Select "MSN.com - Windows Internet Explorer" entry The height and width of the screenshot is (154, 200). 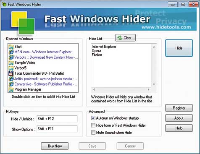43,52
